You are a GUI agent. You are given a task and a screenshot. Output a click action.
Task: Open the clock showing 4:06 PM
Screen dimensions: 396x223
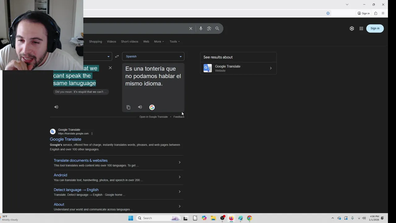[x=374, y=218]
